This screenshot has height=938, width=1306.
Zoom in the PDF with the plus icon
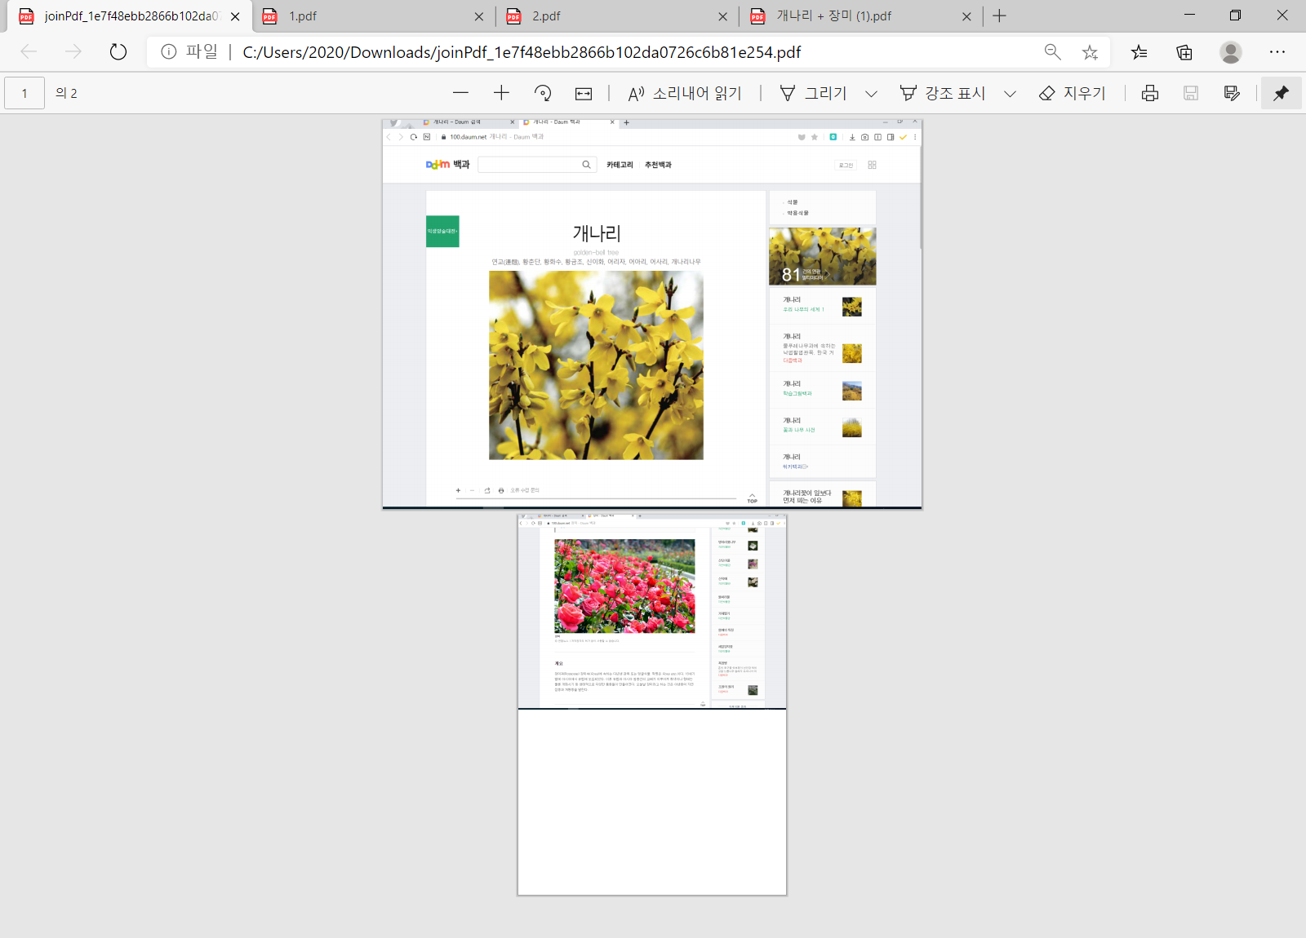(x=502, y=94)
